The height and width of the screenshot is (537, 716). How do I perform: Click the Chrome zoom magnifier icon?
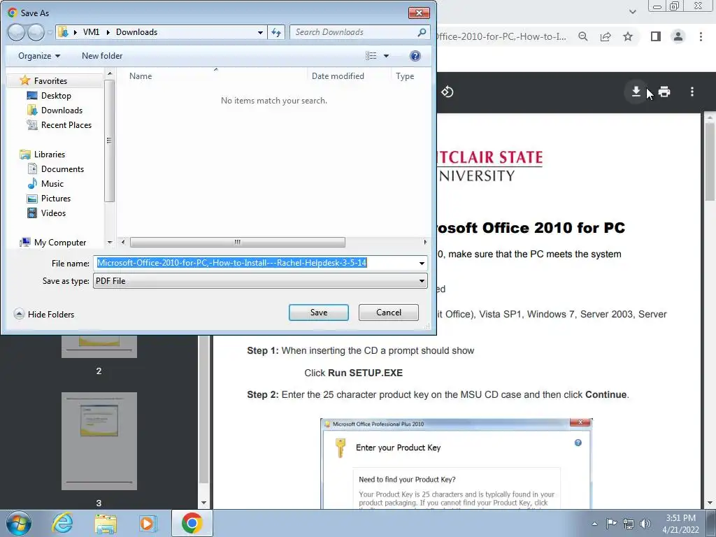582,36
